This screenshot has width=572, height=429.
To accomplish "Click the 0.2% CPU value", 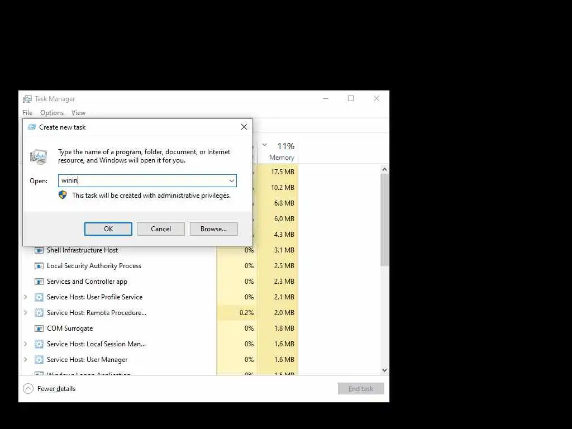I will point(246,313).
